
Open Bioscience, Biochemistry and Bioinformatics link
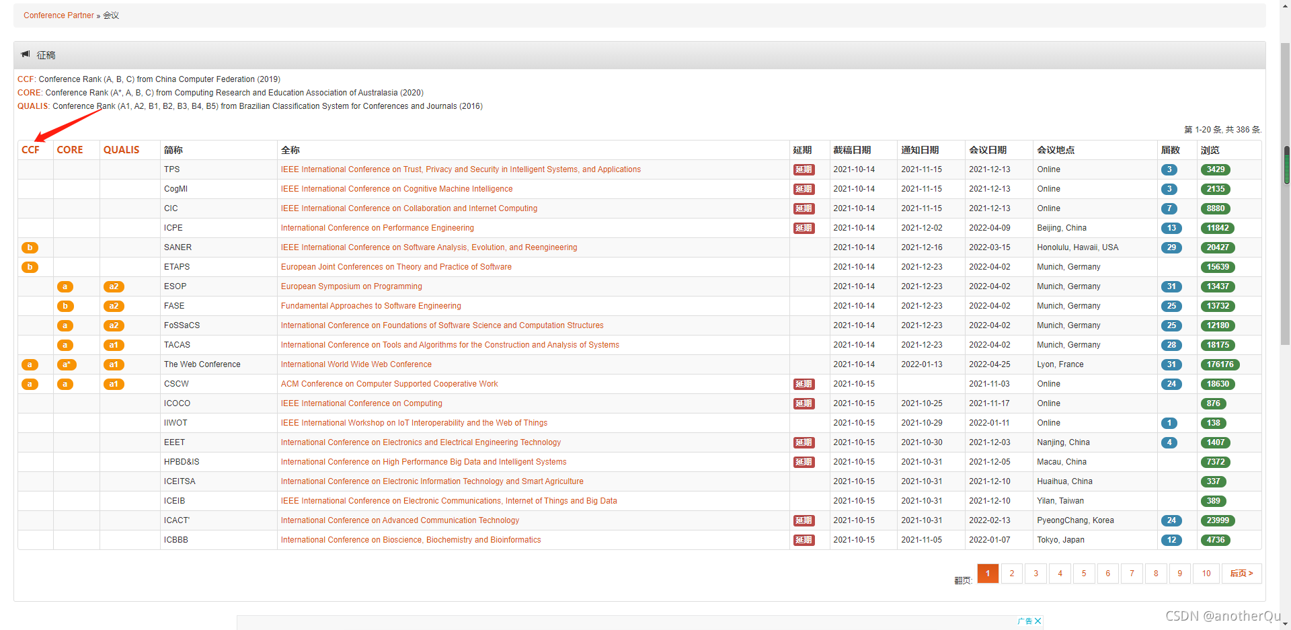[x=411, y=540]
